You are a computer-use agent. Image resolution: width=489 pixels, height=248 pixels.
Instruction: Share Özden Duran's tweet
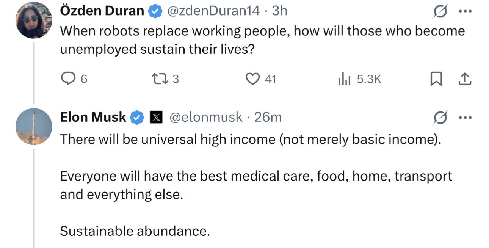click(x=465, y=78)
